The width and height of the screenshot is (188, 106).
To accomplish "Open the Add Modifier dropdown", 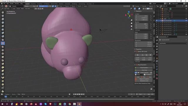I will [173, 43].
